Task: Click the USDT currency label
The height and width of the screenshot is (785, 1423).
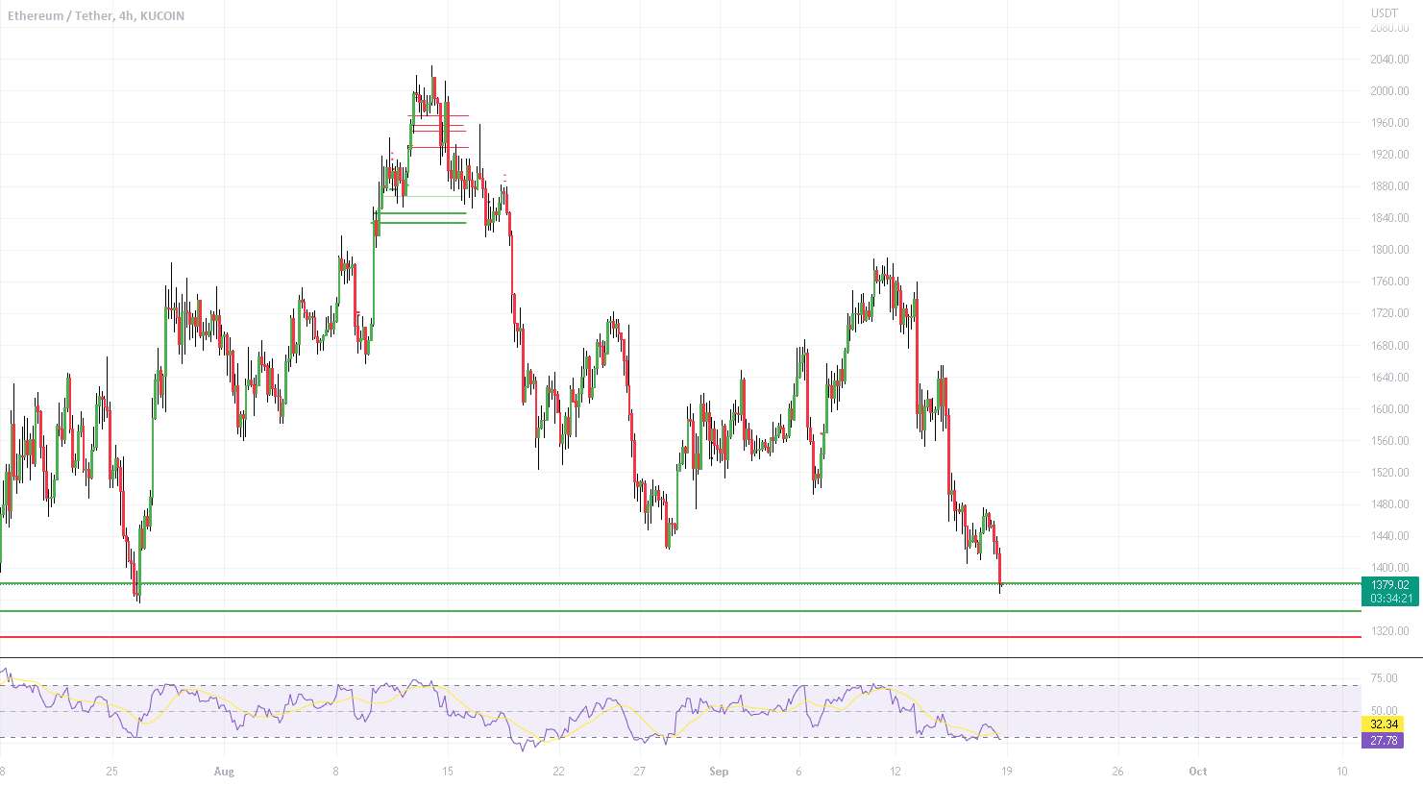Action: (x=1385, y=13)
